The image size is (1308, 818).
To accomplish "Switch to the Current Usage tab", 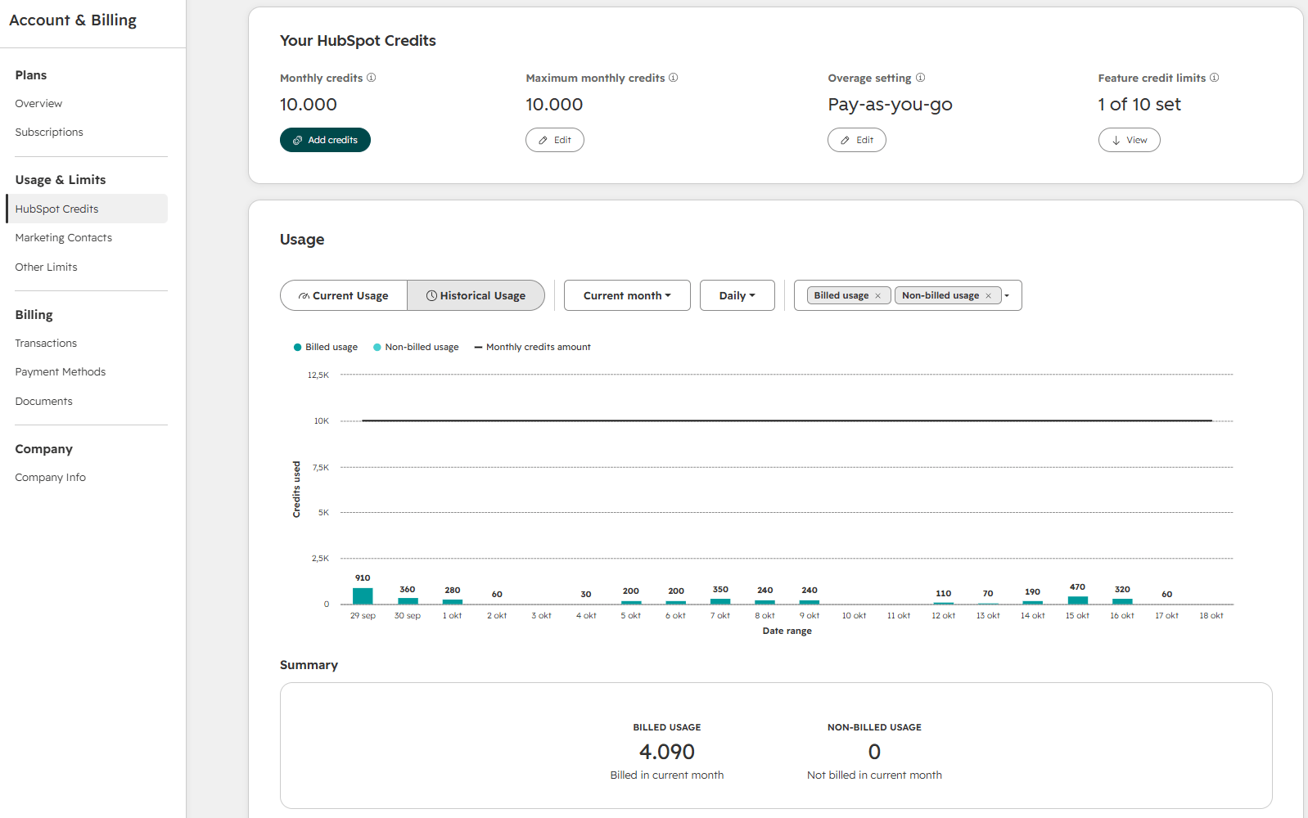I will 344,295.
